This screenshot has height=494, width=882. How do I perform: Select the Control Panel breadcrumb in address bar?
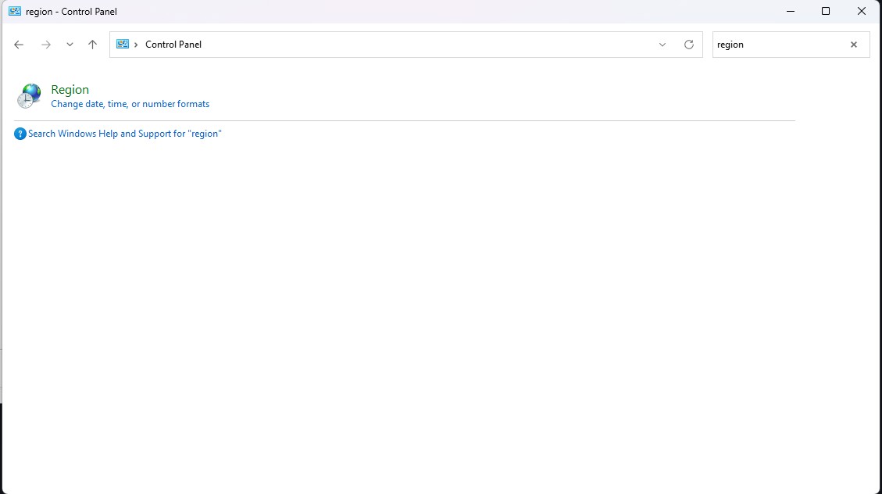coord(173,45)
